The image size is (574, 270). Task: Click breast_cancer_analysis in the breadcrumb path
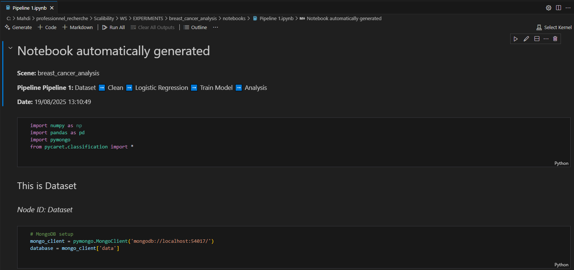pos(192,18)
